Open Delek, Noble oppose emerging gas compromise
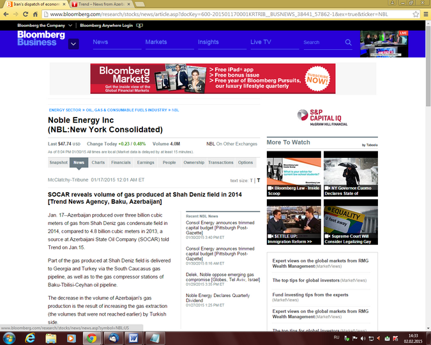 tap(223, 277)
